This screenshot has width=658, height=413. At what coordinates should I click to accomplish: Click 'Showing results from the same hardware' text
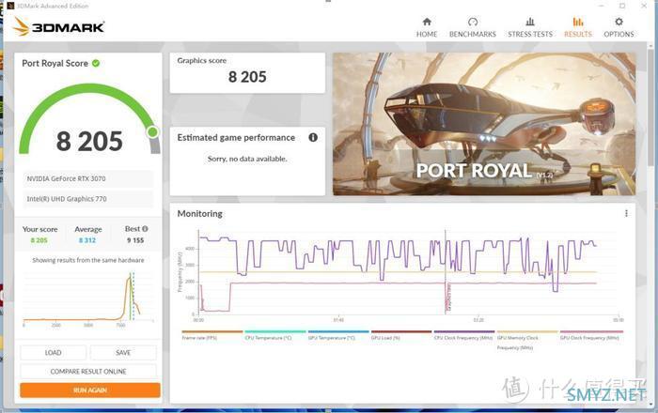[x=88, y=260]
